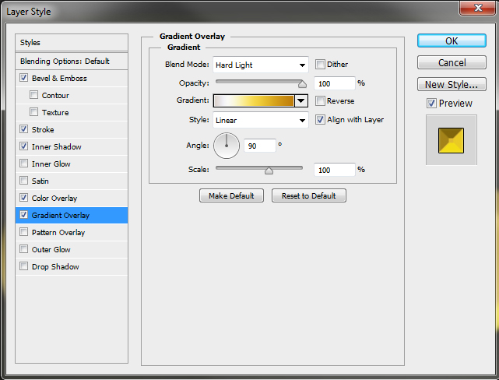This screenshot has height=380, width=499.
Task: Uncheck Align with Layer
Action: pyautogui.click(x=321, y=120)
